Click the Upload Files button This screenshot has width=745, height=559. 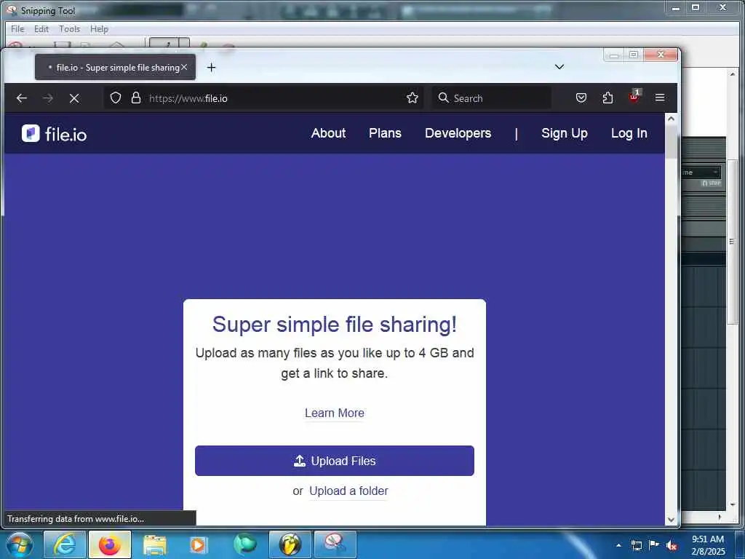pyautogui.click(x=335, y=461)
